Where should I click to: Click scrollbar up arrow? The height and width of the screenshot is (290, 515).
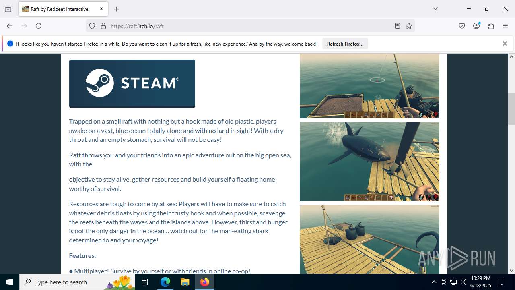click(511, 57)
